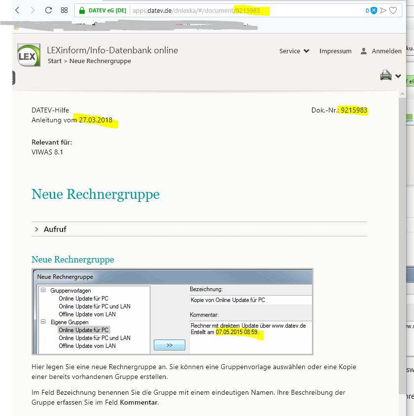The width and height of the screenshot is (414, 416).
Task: Click the browser address bar URL
Action: [x=196, y=11]
